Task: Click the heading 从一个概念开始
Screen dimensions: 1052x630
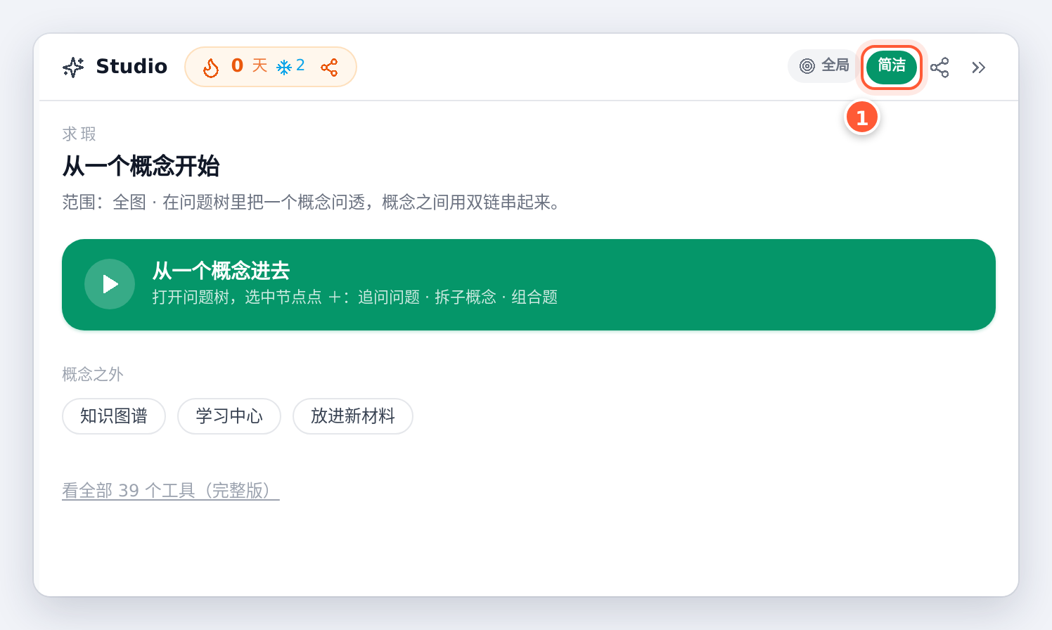Action: (x=141, y=167)
